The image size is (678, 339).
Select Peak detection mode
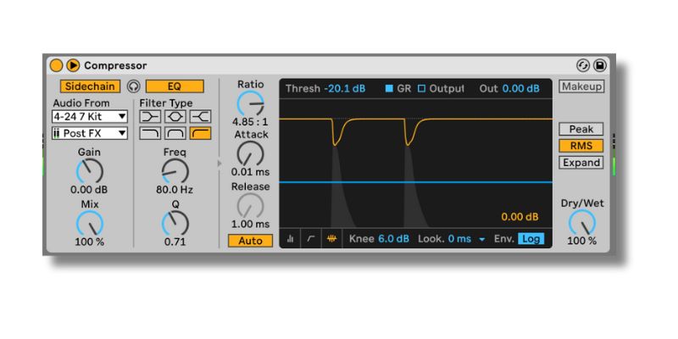(581, 129)
